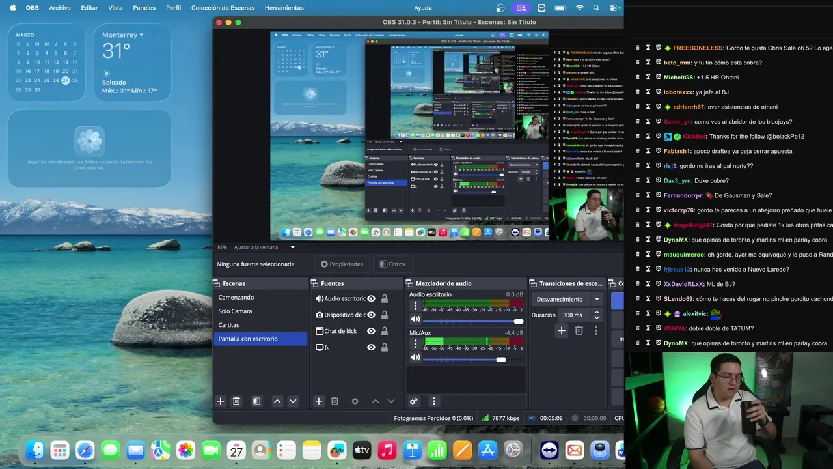
Task: Click the Propiedades button
Action: click(x=342, y=264)
